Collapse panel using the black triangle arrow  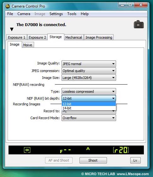pos(12,29)
